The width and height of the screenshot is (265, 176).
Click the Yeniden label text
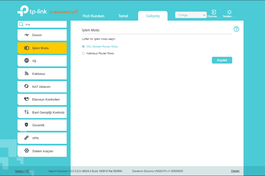(x=229, y=16)
